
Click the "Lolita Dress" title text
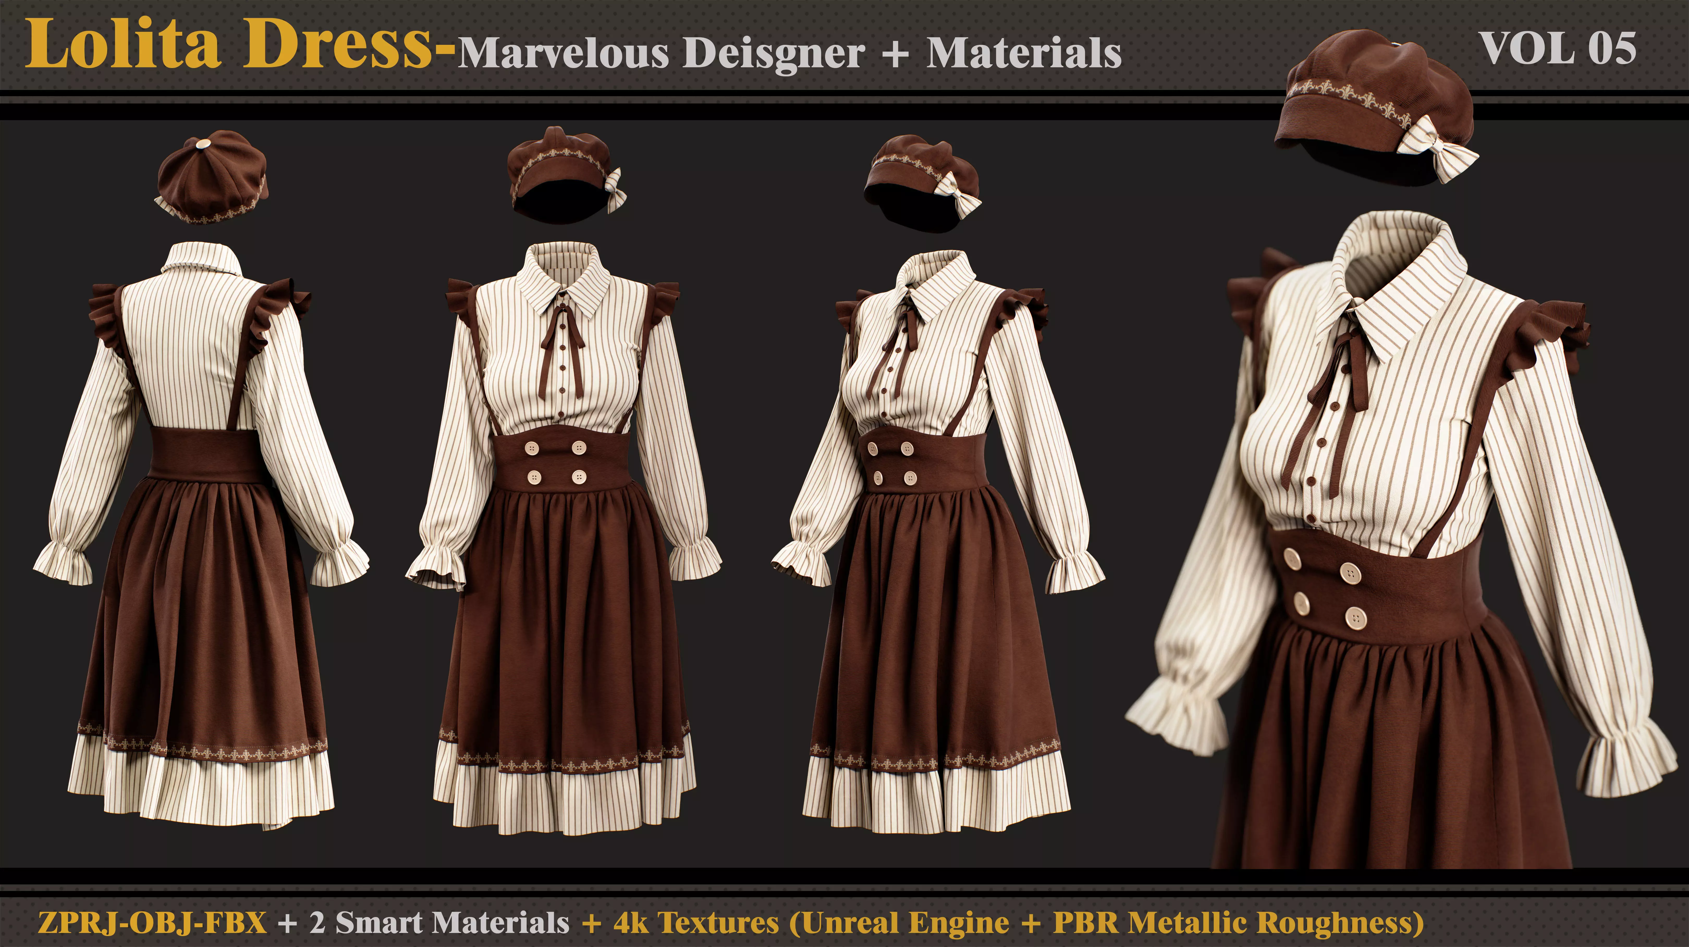click(229, 43)
